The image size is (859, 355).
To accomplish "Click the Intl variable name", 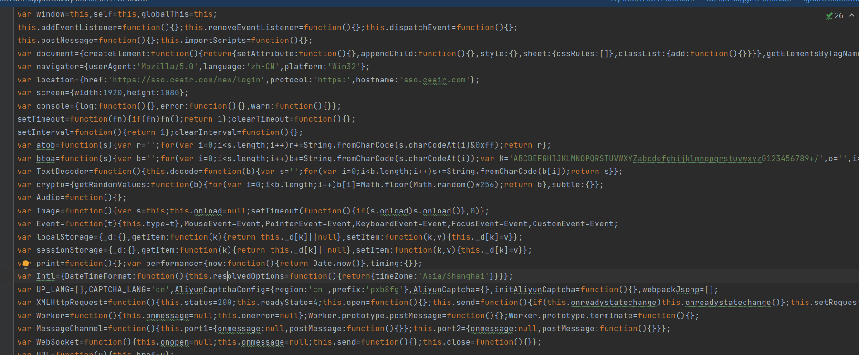I will (x=46, y=276).
